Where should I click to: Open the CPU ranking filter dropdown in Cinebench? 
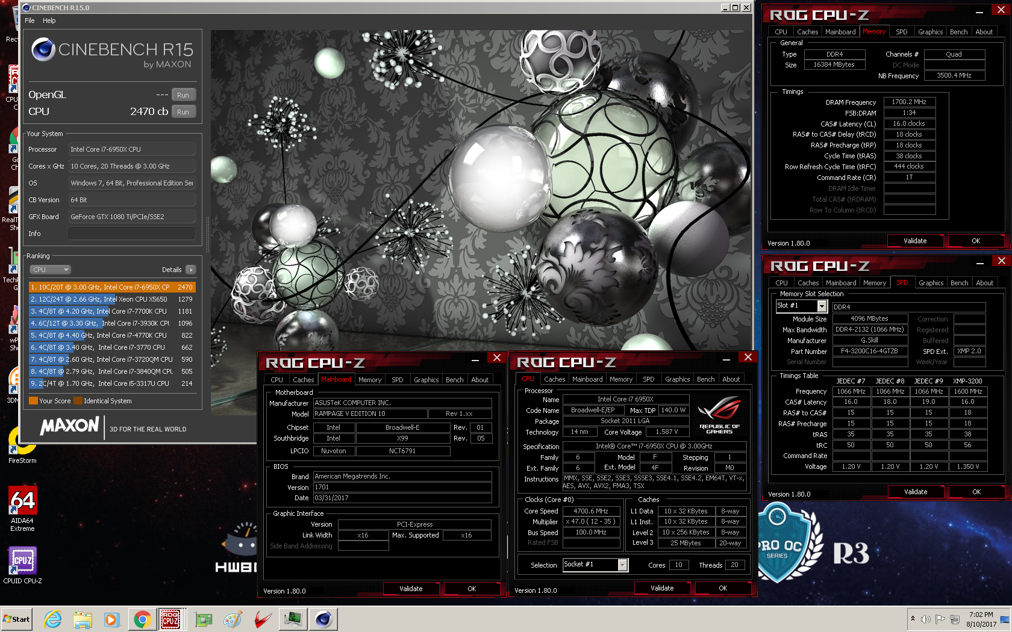[51, 270]
